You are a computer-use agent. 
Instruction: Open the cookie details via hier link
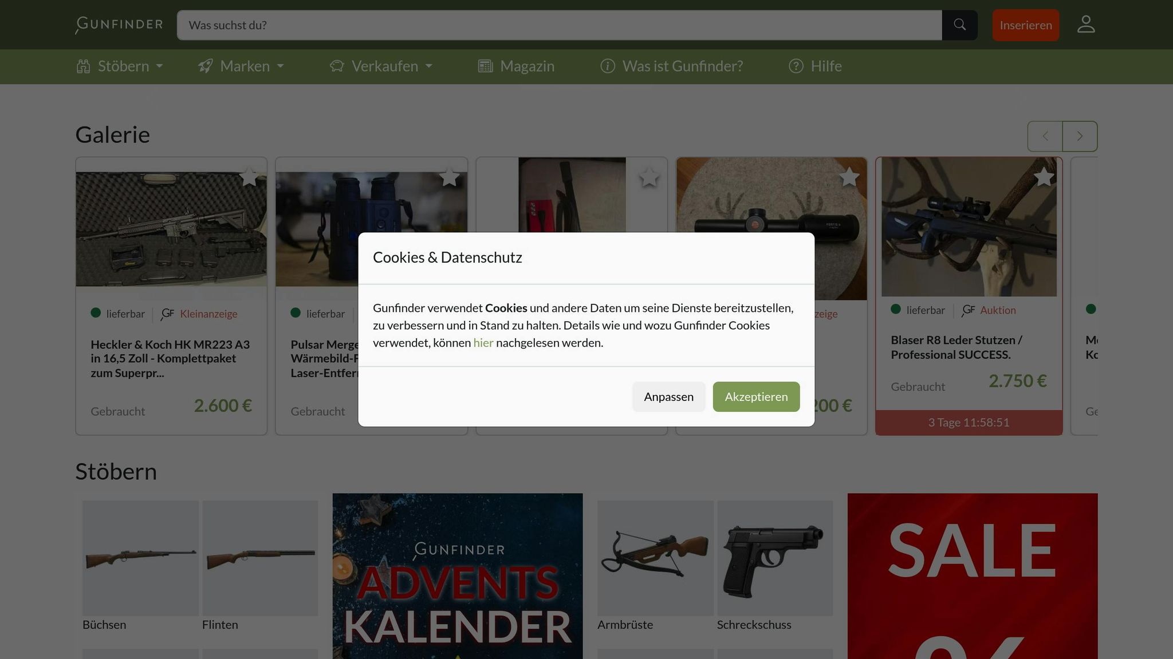coord(483,342)
